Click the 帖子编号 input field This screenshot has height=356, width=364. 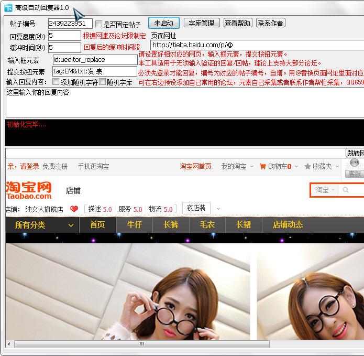click(70, 24)
